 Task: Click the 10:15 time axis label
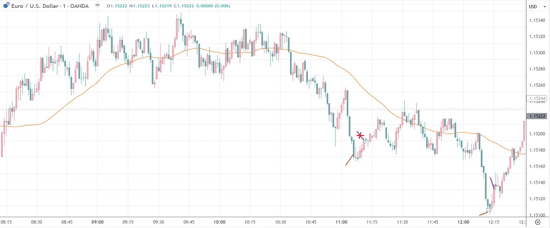tap(250, 222)
